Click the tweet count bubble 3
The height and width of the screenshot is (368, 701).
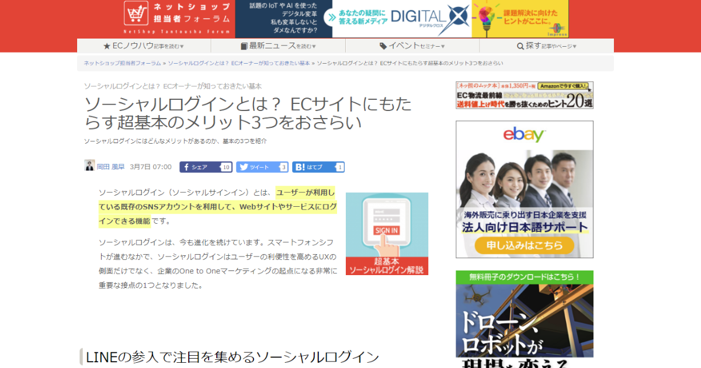coord(283,167)
